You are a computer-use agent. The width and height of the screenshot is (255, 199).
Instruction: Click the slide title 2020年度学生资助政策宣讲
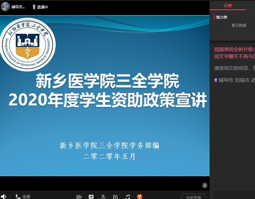(x=108, y=99)
